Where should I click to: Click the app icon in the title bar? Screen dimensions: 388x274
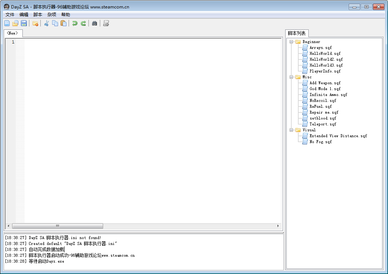[7, 7]
